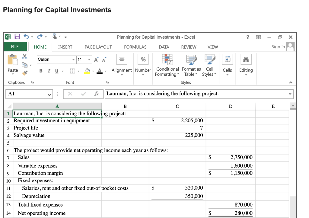Redo the last action
This screenshot has width=309, height=218.
point(40,37)
